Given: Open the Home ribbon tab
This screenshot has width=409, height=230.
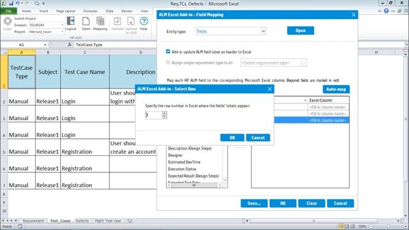Looking at the screenshot, I should pyautogui.click(x=26, y=11).
